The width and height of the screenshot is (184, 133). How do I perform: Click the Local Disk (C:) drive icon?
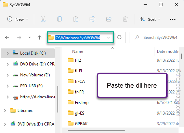pyautogui.click(x=15, y=53)
